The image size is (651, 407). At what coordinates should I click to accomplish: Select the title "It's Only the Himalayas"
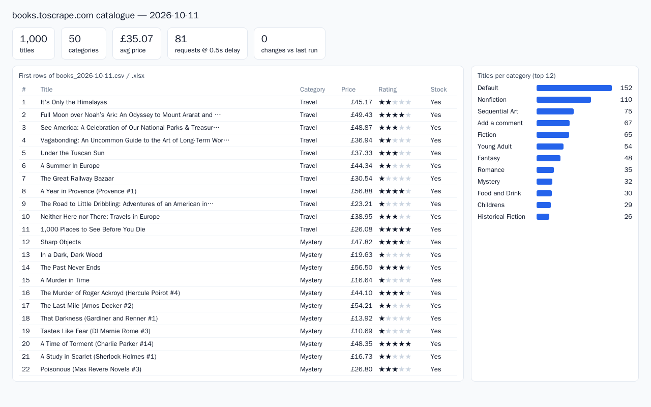point(74,102)
